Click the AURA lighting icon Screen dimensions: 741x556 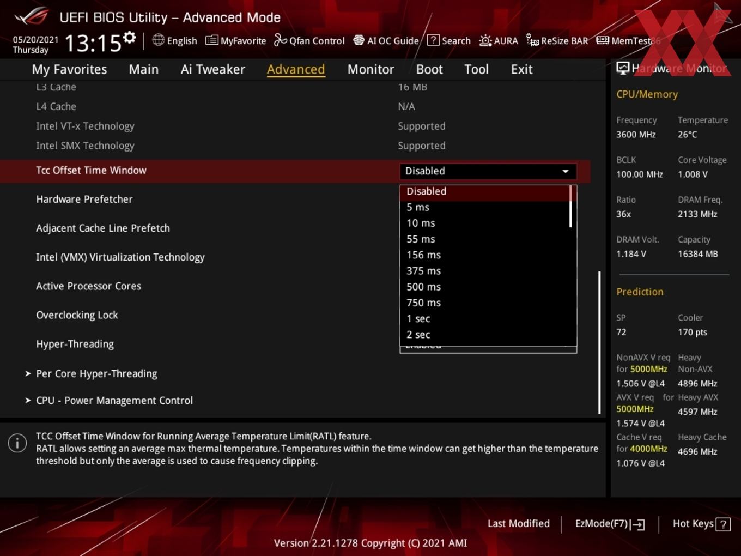coord(485,40)
